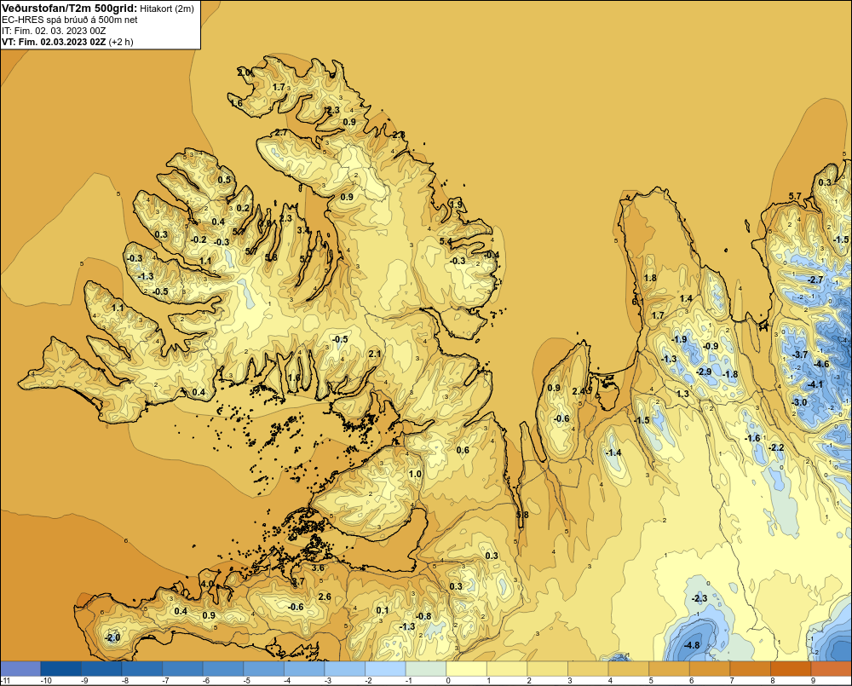852x686 pixels.
Task: Click the initial time line 'IT: Fim. 02. 03. 2023 00Z'
Action: pyautogui.click(x=54, y=31)
